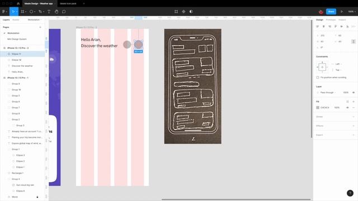
Task: Select the Ellipse shape tool
Action: pos(32,11)
